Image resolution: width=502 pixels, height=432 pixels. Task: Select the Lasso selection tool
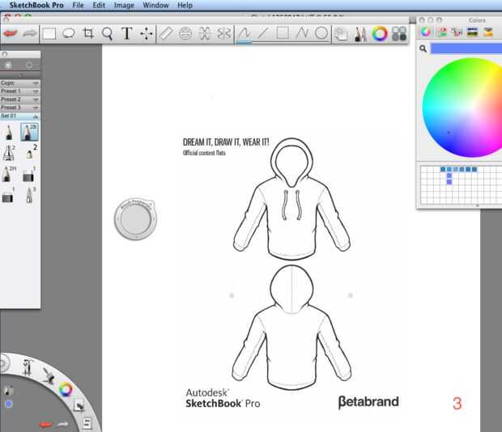tap(69, 33)
